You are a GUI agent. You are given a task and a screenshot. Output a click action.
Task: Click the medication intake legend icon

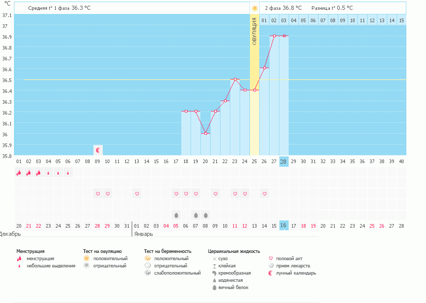[x=272, y=265]
